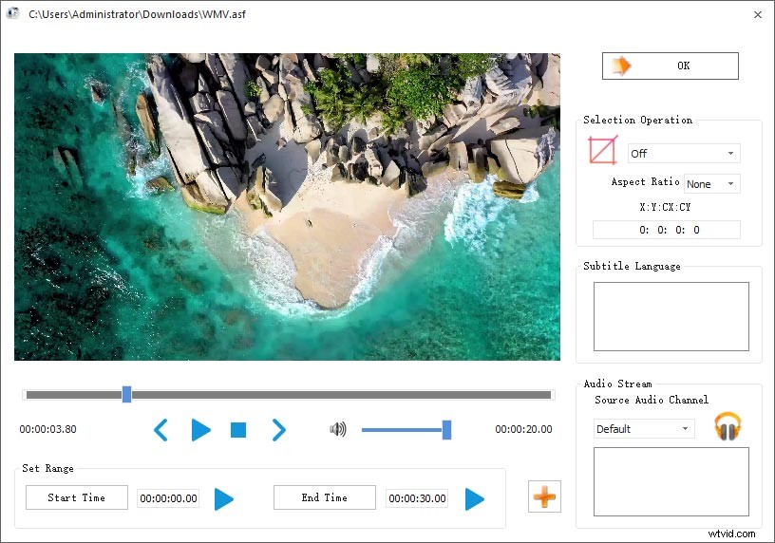This screenshot has width=775, height=543.
Task: Click the volume slider handle
Action: click(x=446, y=430)
